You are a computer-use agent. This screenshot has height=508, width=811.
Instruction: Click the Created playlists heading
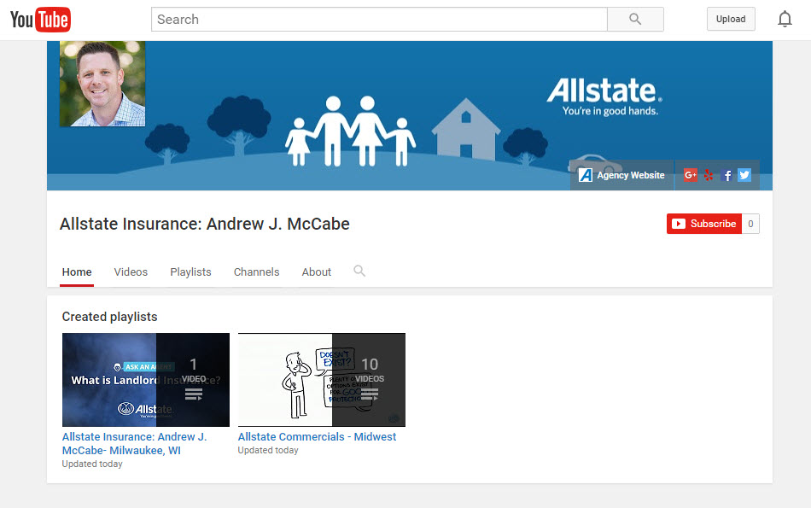[x=109, y=317]
